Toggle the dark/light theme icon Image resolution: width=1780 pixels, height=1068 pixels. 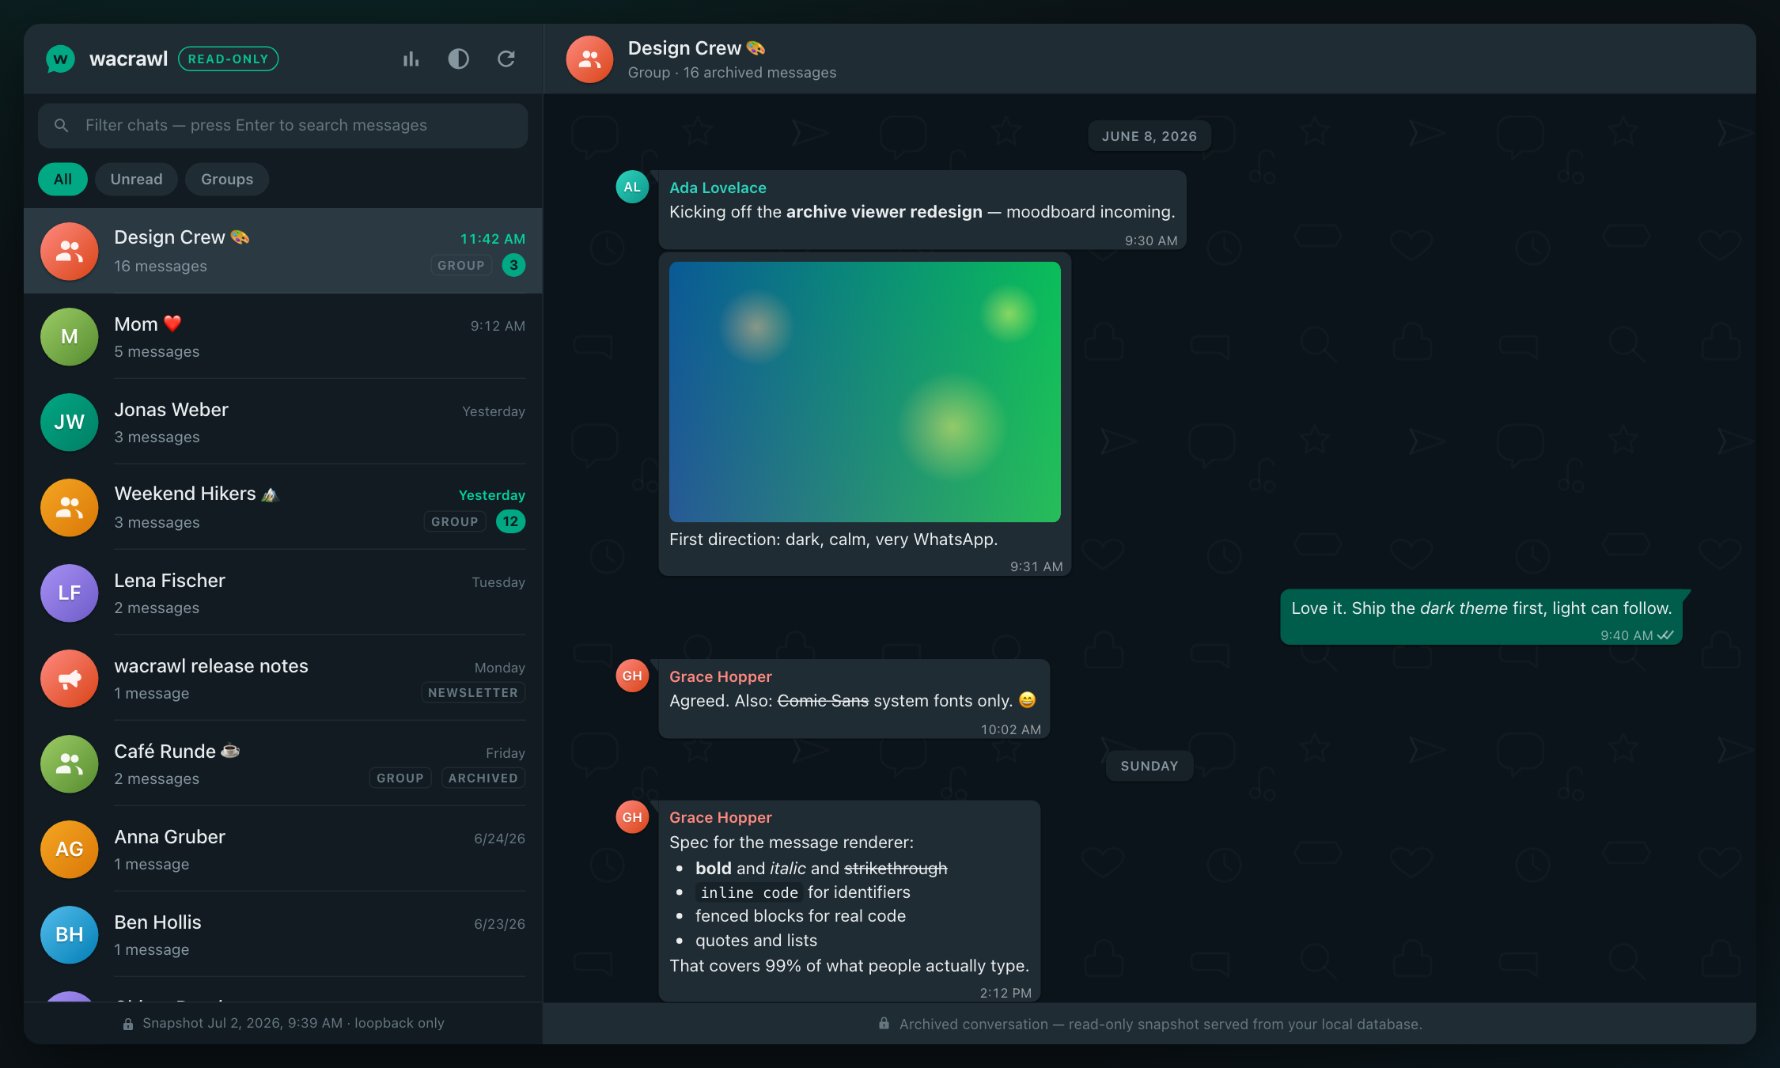coord(458,59)
